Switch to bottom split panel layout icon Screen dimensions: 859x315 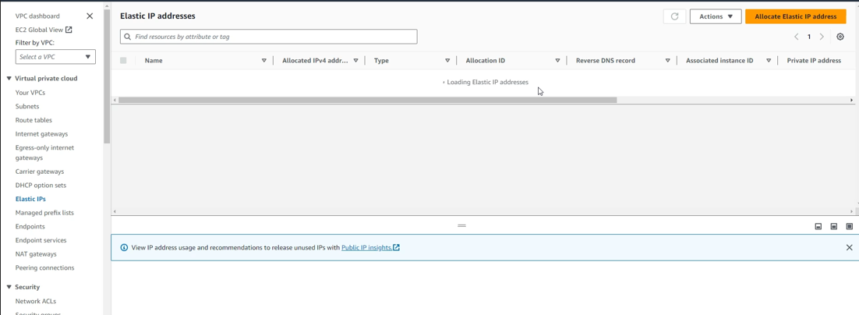[818, 226]
